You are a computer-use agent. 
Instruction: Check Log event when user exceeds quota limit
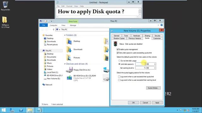(119, 77)
